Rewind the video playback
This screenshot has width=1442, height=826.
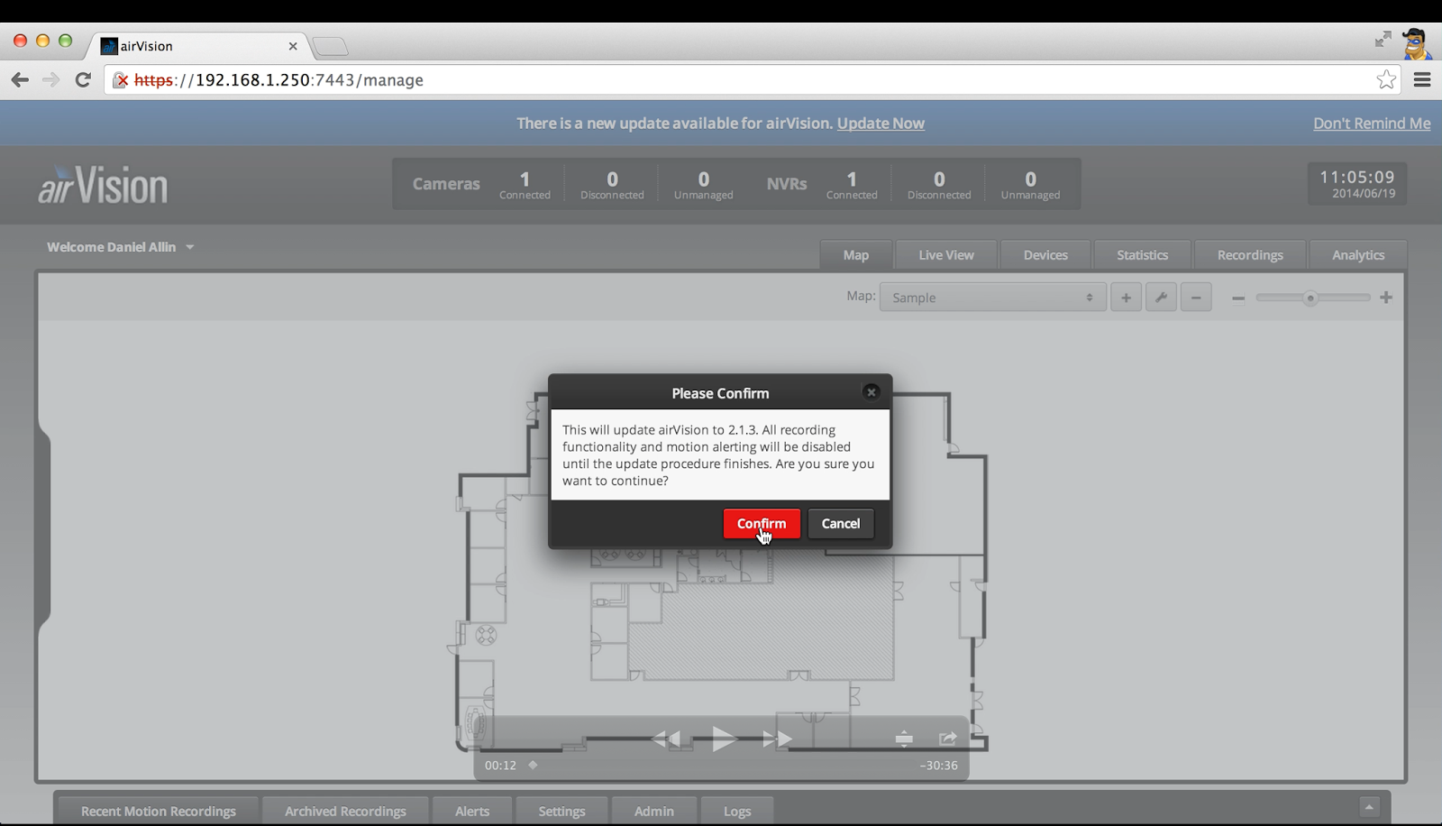tap(666, 739)
